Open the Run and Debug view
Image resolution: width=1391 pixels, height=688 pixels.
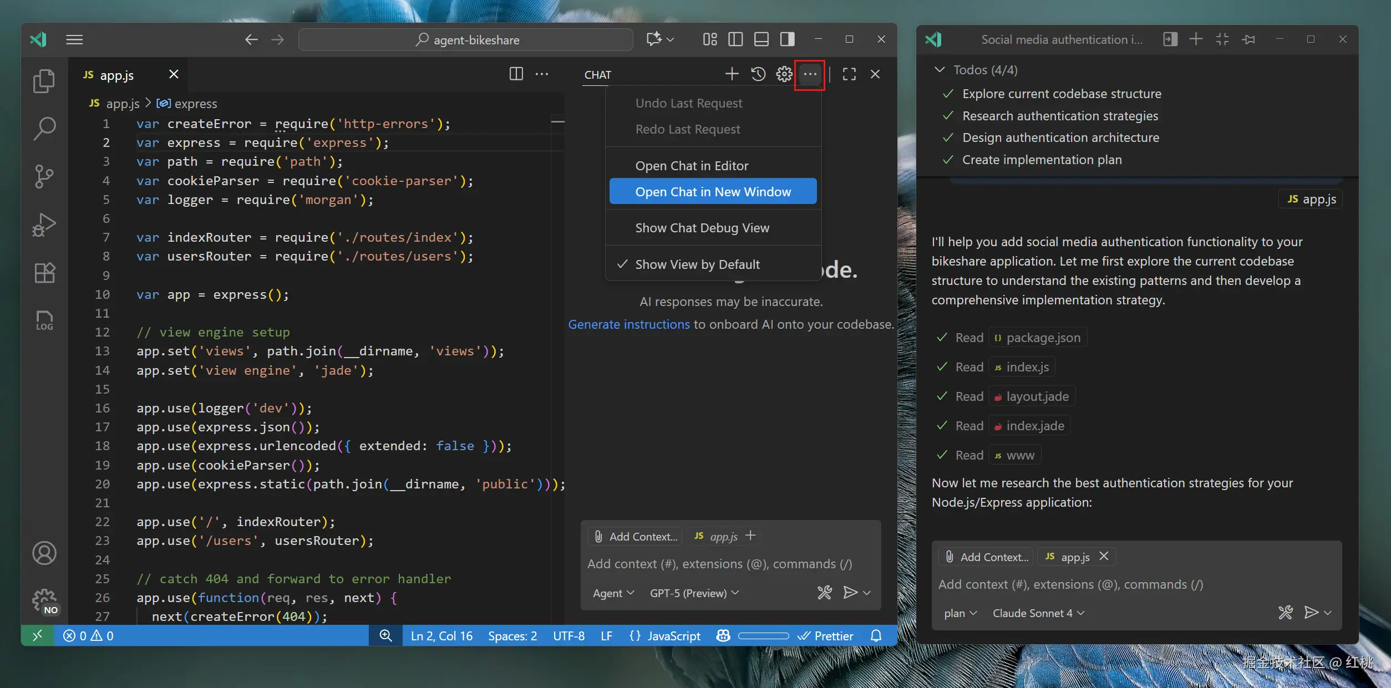44,225
